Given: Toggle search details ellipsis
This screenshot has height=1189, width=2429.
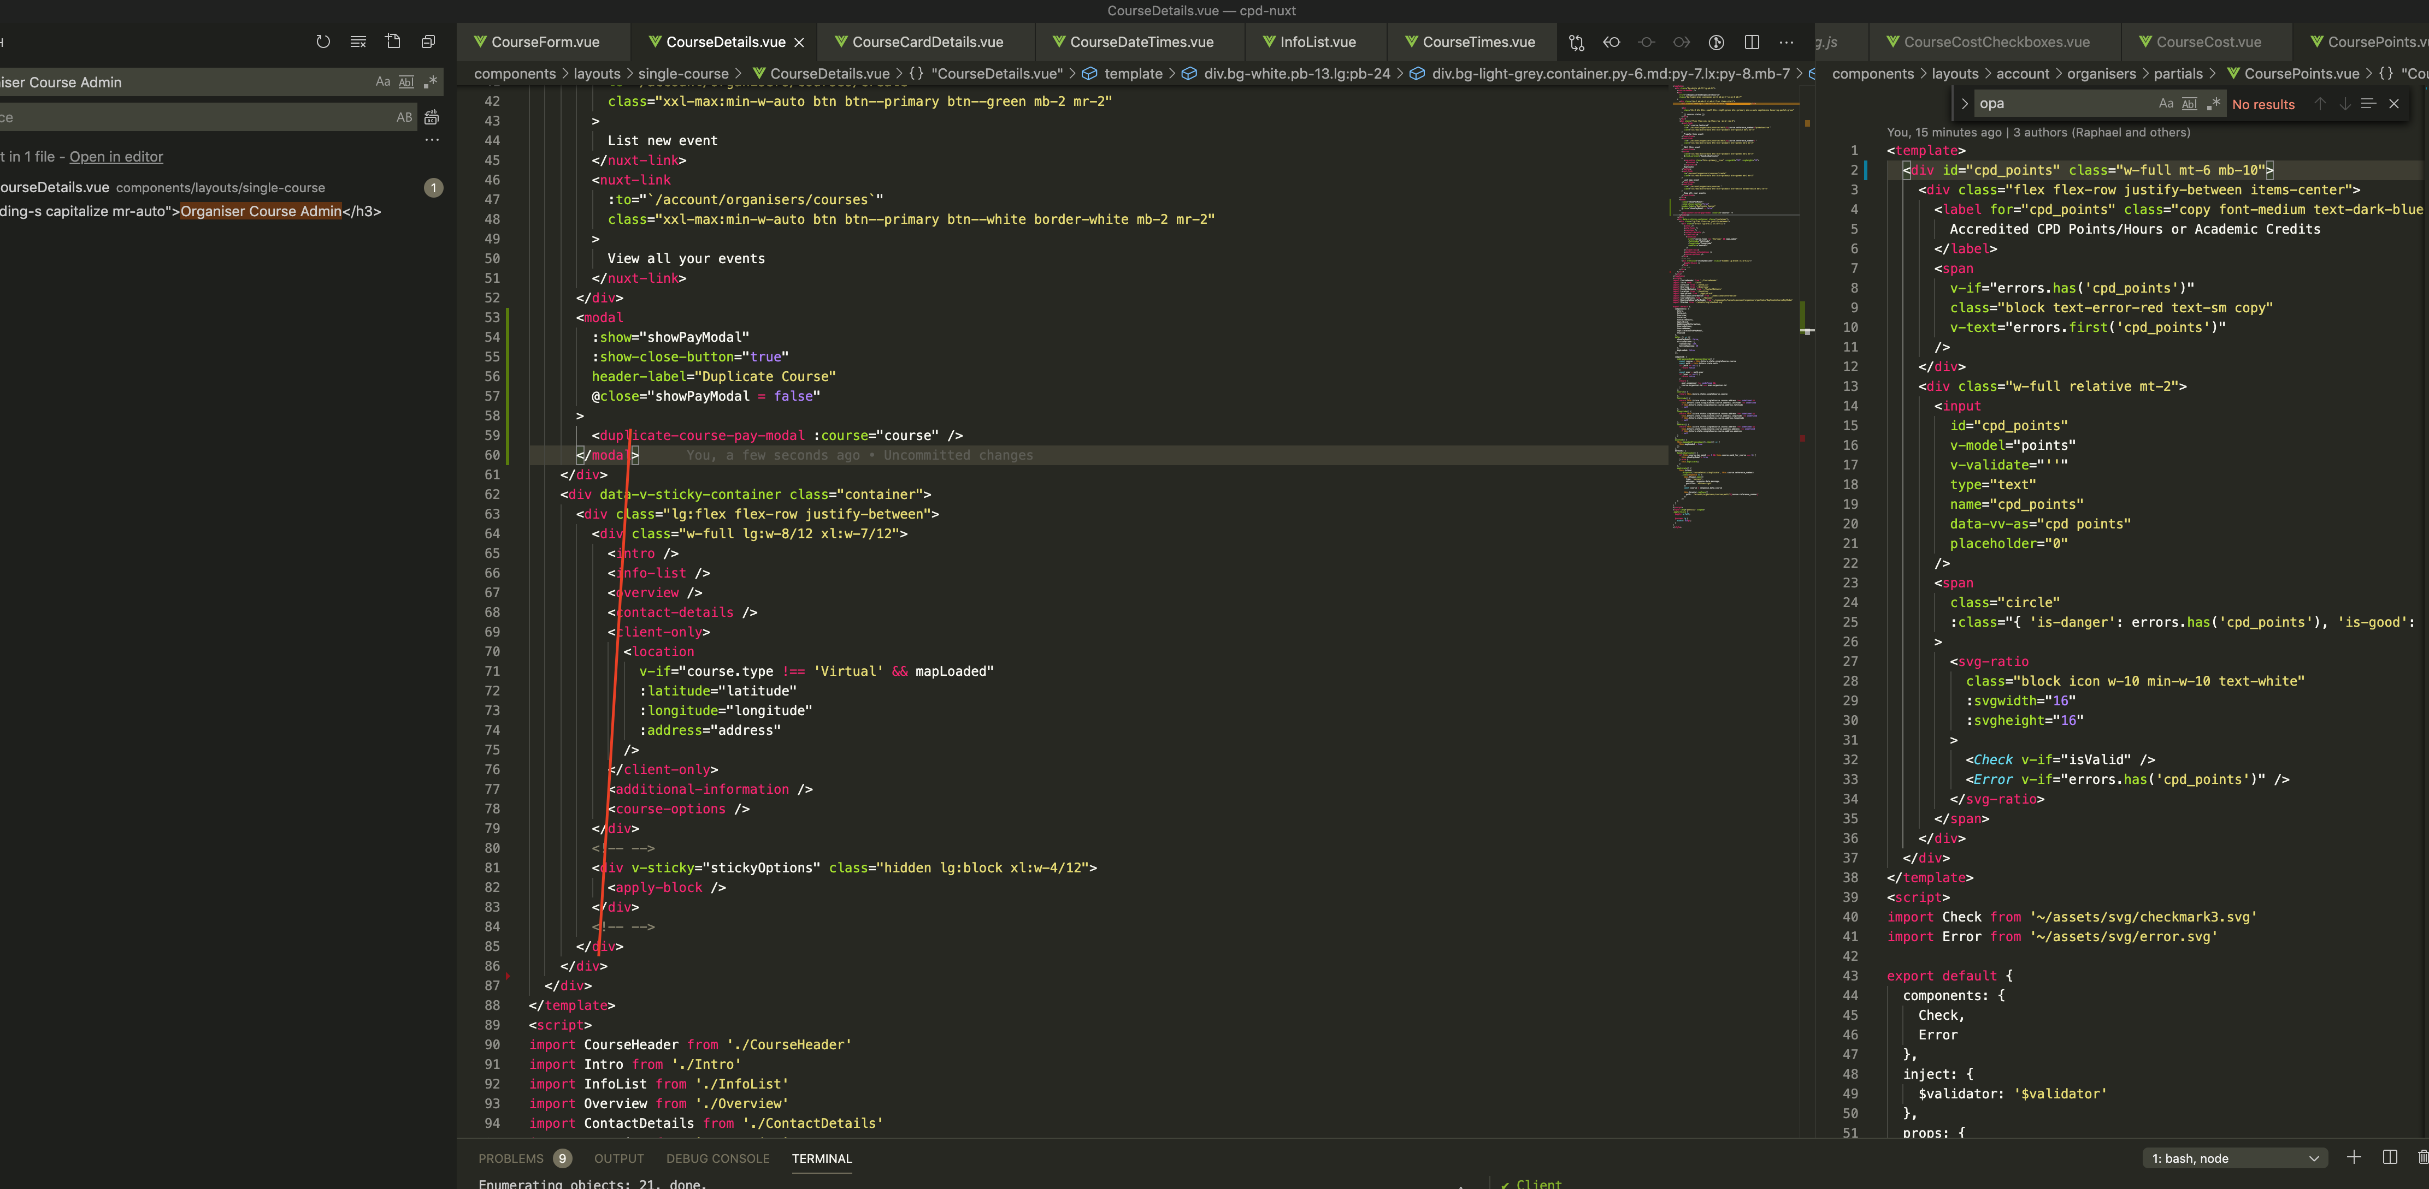Looking at the screenshot, I should click(432, 140).
